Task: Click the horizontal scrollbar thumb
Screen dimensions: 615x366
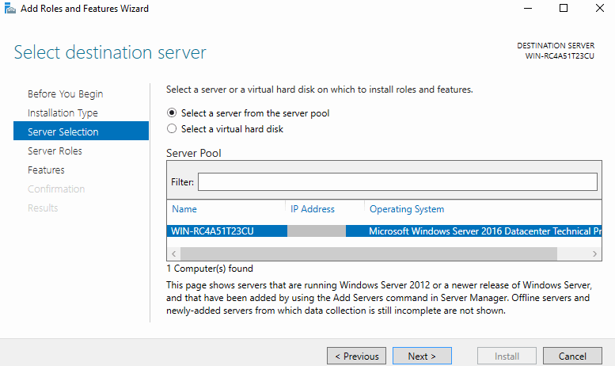Action: coord(369,254)
